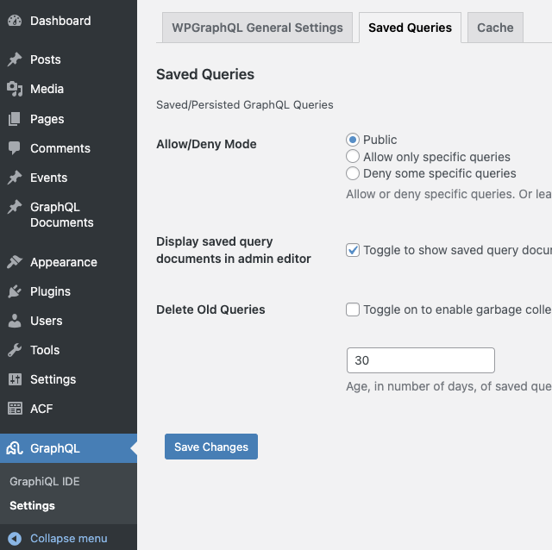Open Appearance menu item
This screenshot has height=550, width=552.
(69, 262)
